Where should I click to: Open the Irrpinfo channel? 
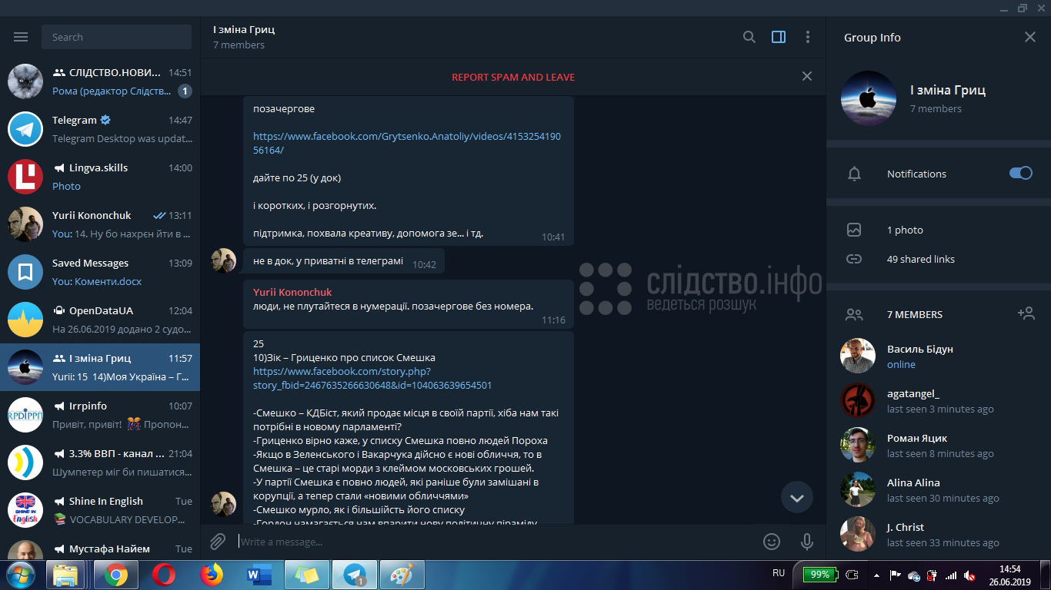(x=100, y=415)
